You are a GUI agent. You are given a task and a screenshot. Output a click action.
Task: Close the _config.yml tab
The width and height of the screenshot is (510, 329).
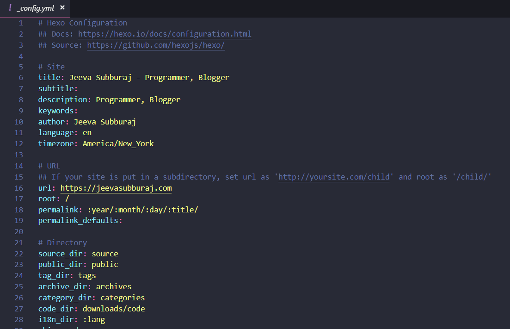click(x=62, y=7)
